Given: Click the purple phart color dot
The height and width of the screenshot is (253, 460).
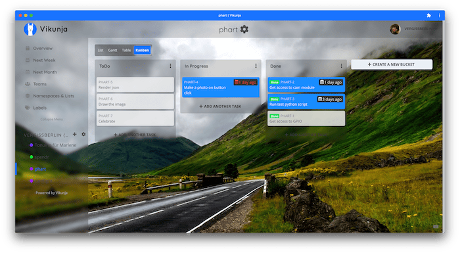Looking at the screenshot, I should tap(31, 169).
